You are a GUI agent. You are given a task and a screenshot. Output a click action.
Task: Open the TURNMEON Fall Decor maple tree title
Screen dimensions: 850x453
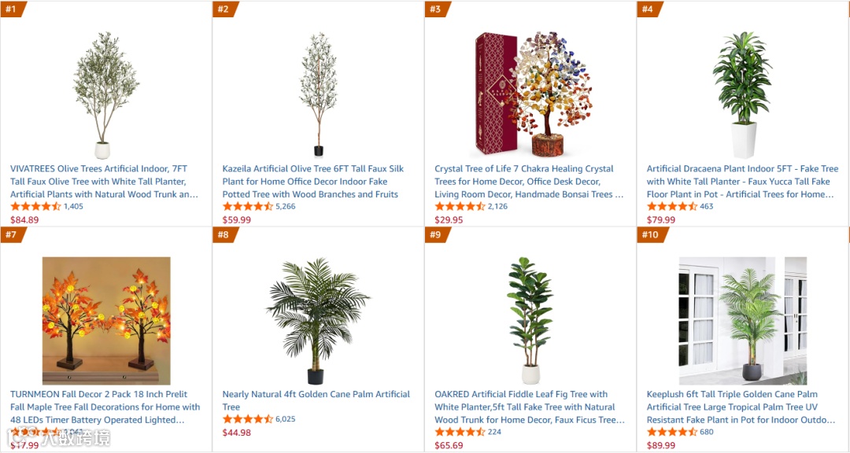(x=105, y=407)
